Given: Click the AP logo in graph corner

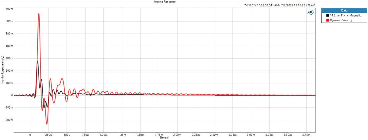Looking at the screenshot, I should point(310,12).
